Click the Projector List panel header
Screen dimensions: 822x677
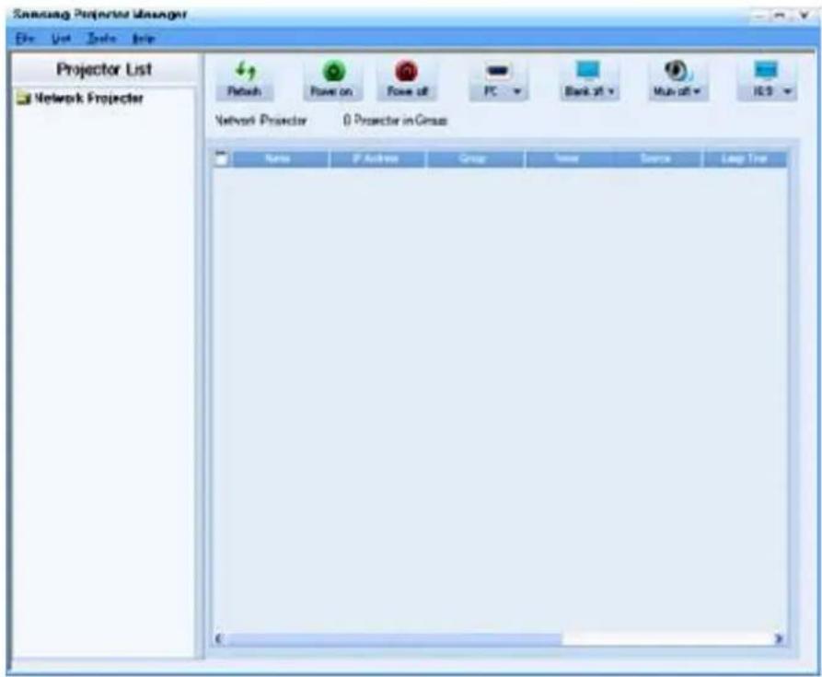pyautogui.click(x=104, y=69)
